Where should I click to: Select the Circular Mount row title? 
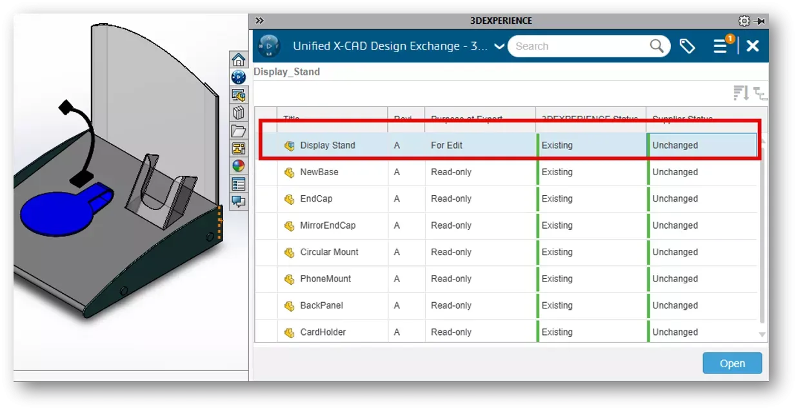click(x=329, y=252)
